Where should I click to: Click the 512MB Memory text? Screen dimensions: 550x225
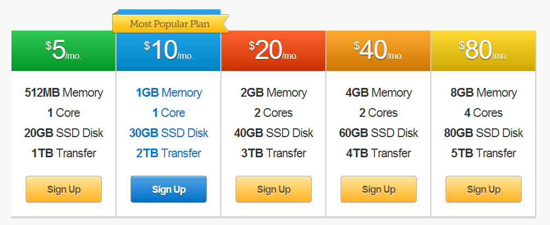pos(63,93)
